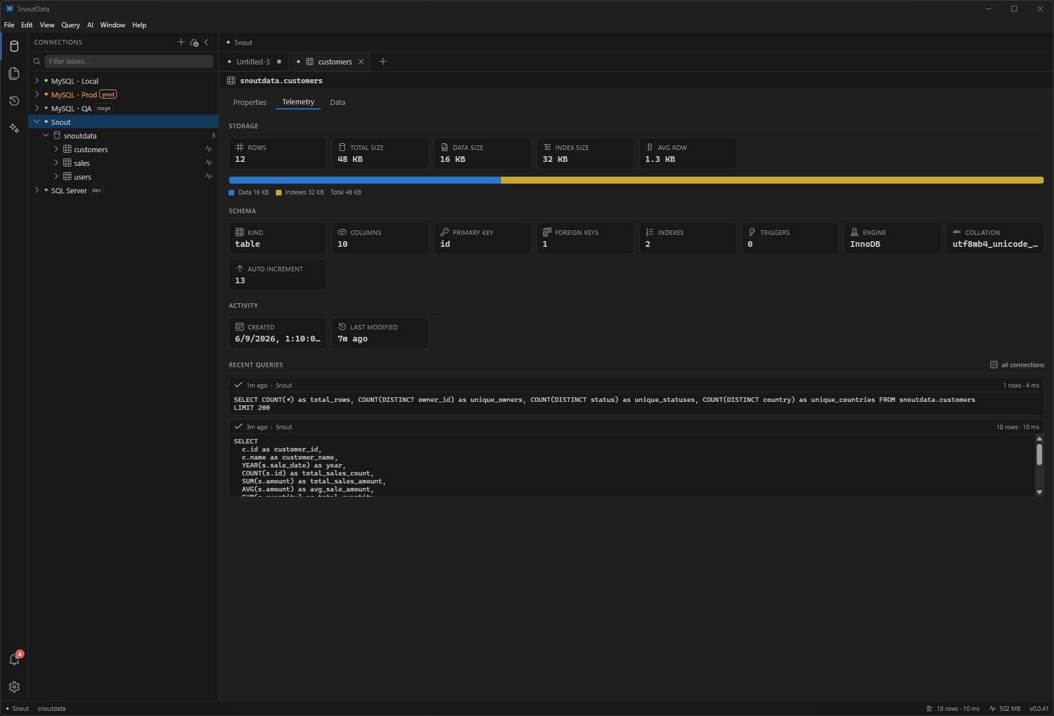Open the AI sparkle sidebar icon
Image resolution: width=1054 pixels, height=716 pixels.
click(14, 128)
